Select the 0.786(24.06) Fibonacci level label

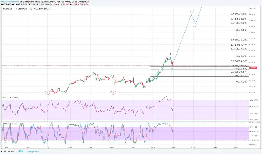pyautogui.click(x=239, y=61)
